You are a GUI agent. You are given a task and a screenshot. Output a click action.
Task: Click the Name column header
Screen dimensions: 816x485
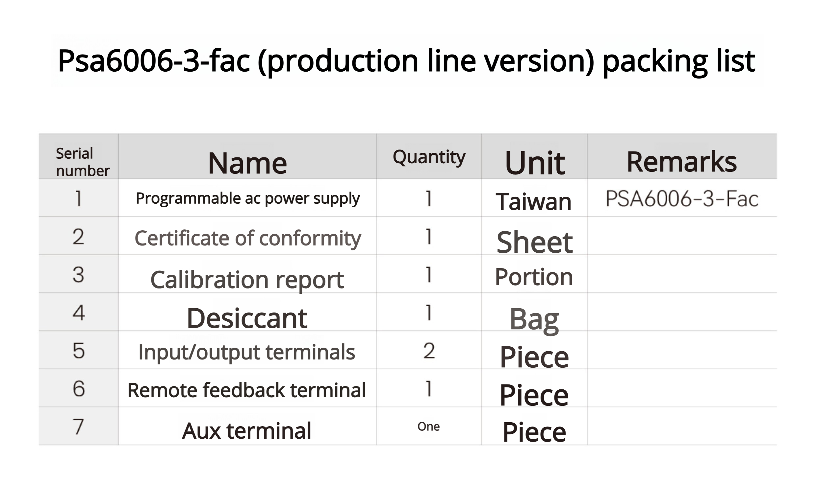[x=247, y=163]
